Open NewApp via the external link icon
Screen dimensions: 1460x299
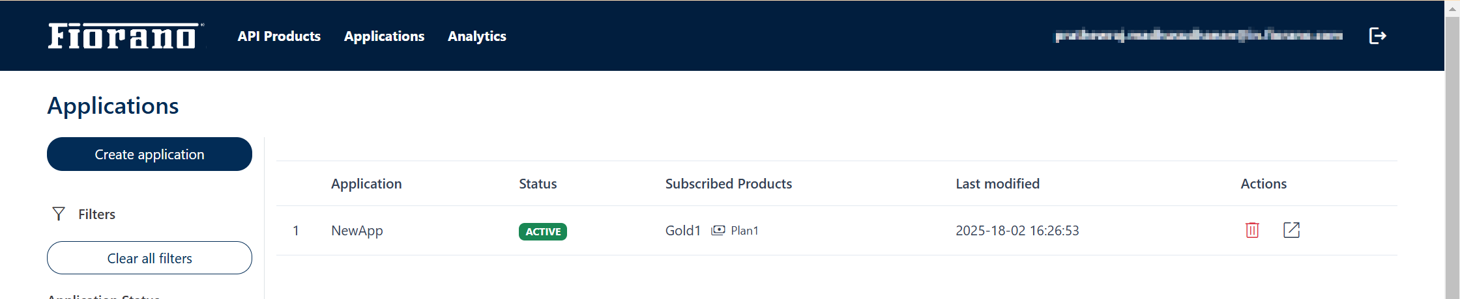tap(1291, 230)
